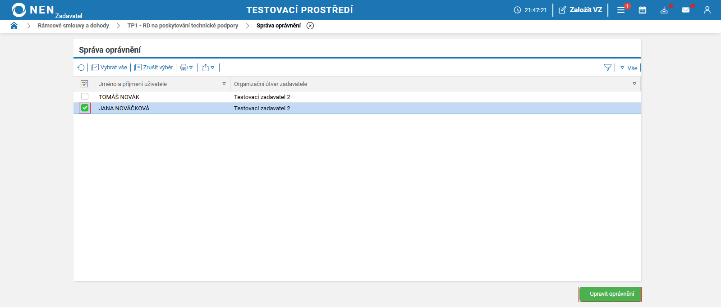Uncheck the JANA NOVÁČKOVÁ checkbox

[x=85, y=108]
